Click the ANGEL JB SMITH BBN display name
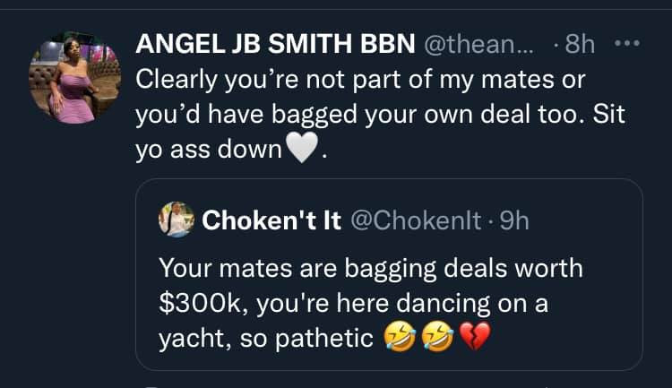The height and width of the screenshot is (388, 672). click(275, 44)
